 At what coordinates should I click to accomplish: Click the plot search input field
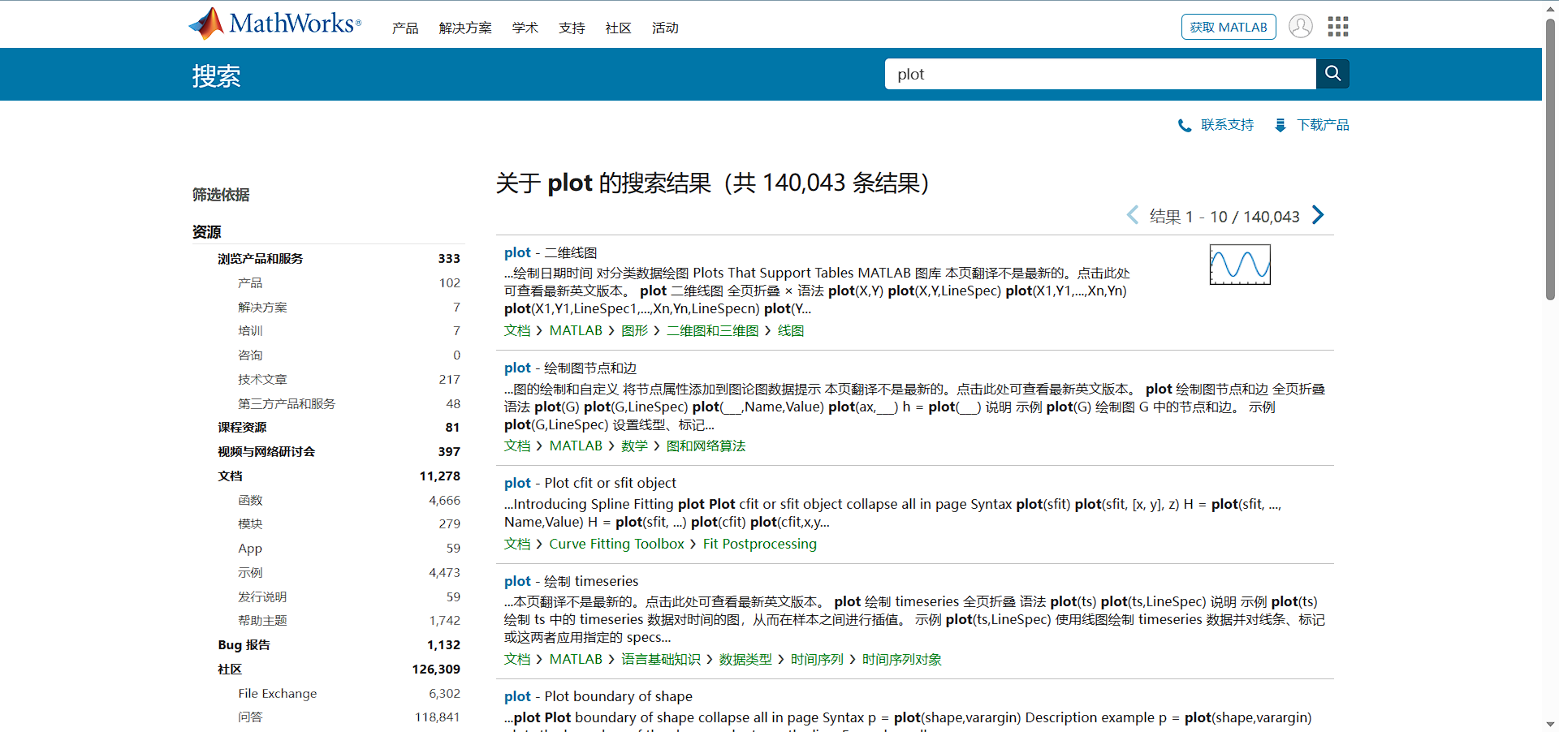1100,74
